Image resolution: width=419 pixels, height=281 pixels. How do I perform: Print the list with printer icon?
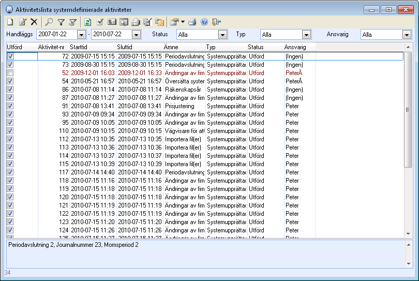pos(192,22)
